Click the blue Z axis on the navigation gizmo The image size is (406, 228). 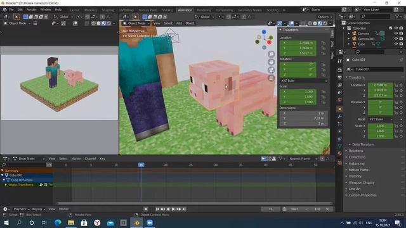264,32
